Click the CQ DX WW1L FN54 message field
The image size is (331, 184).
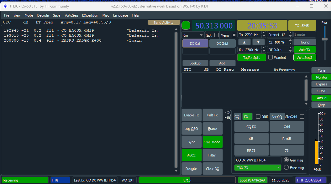click(x=258, y=160)
